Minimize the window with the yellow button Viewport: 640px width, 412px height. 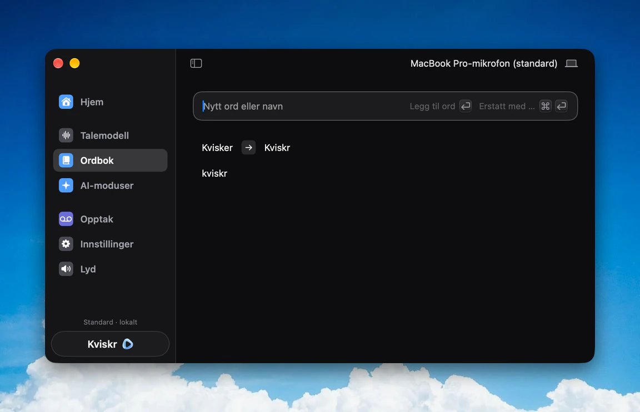[74, 63]
